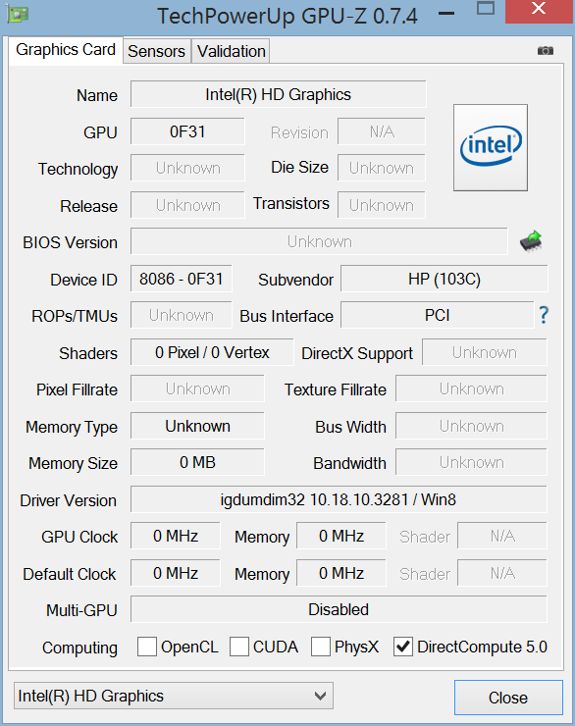Click the Bus Interface question mark

pos(544,315)
